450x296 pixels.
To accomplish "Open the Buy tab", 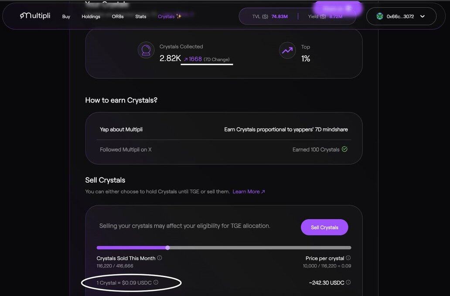I will pos(66,17).
